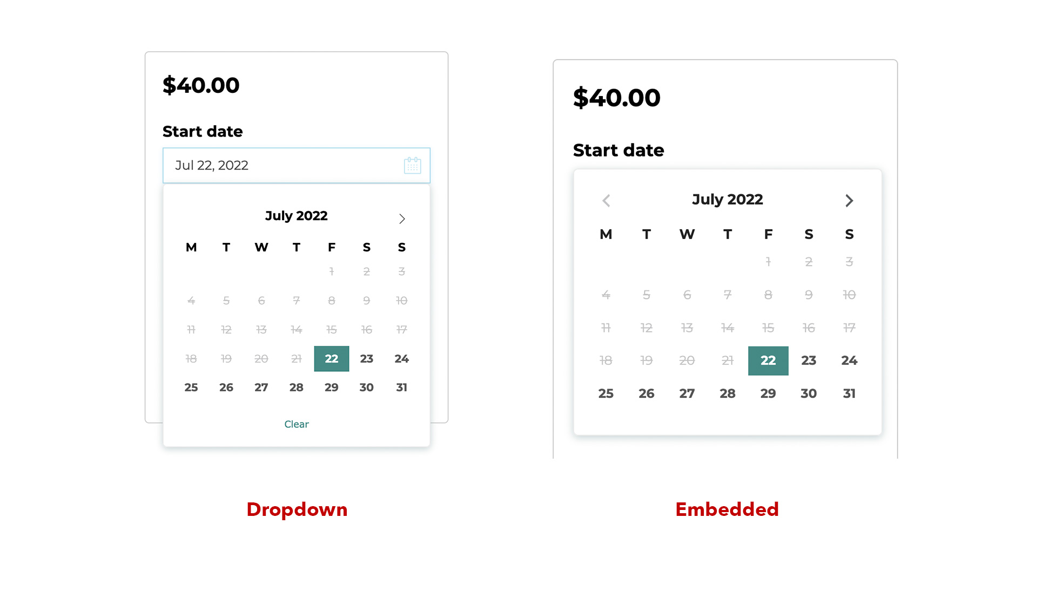Select highlighted day 22 in dropdown calendar
1049x599 pixels.
tap(332, 359)
